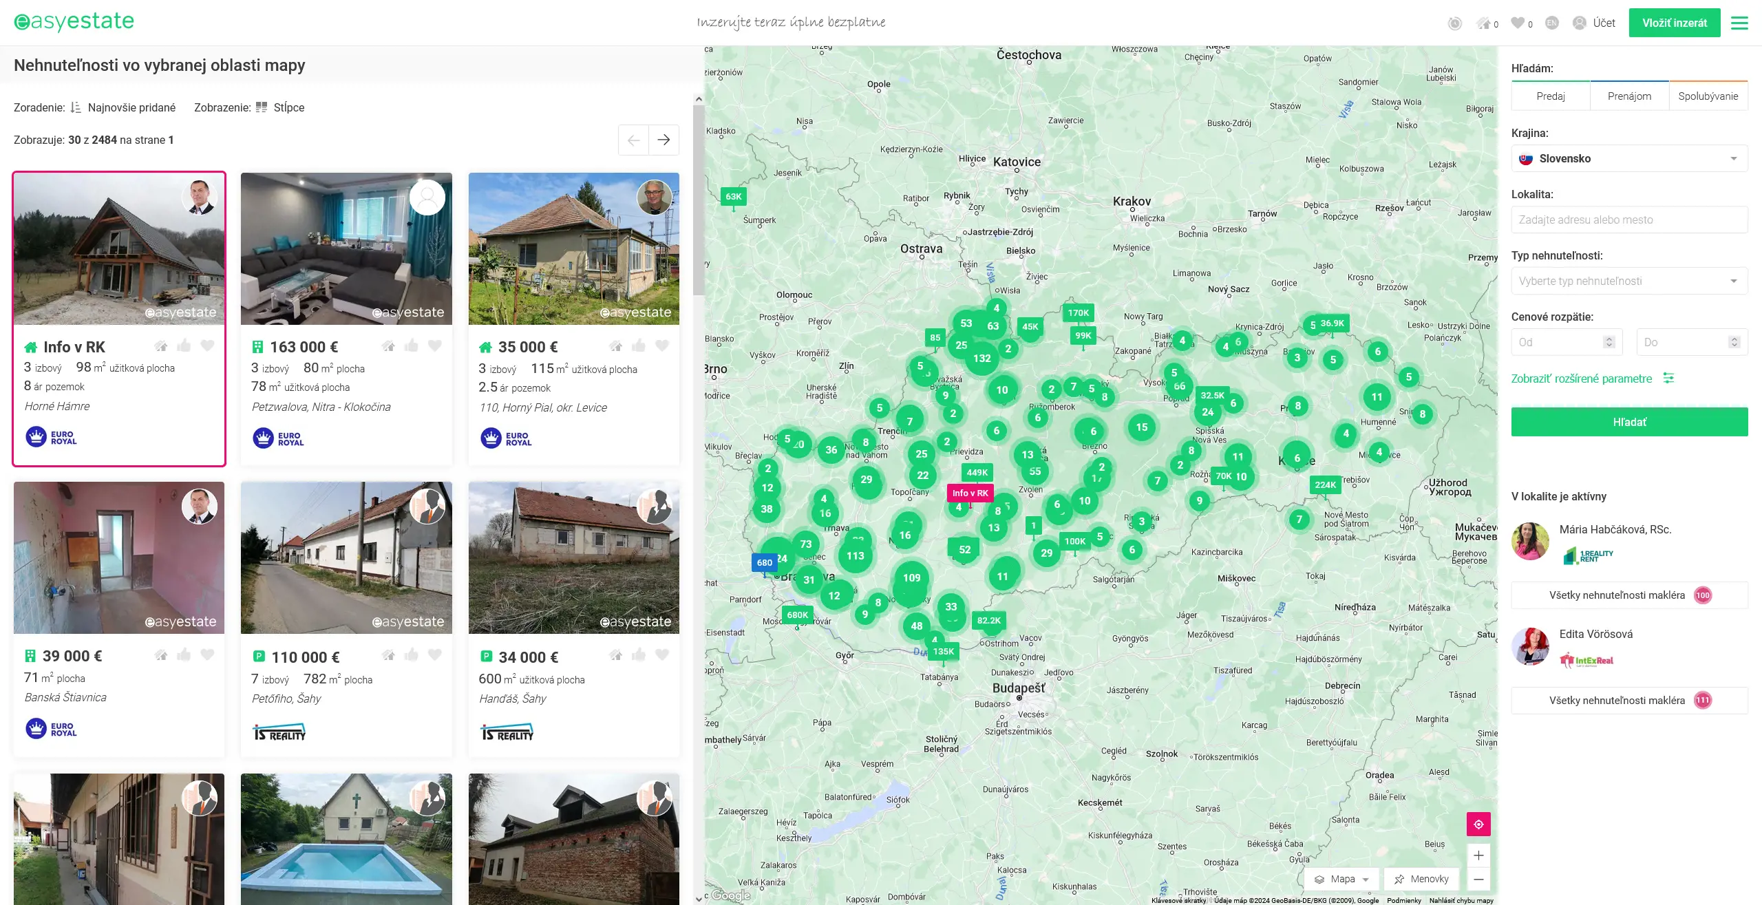Select the Spolubývanie tab
This screenshot has width=1762, height=905.
tap(1708, 96)
